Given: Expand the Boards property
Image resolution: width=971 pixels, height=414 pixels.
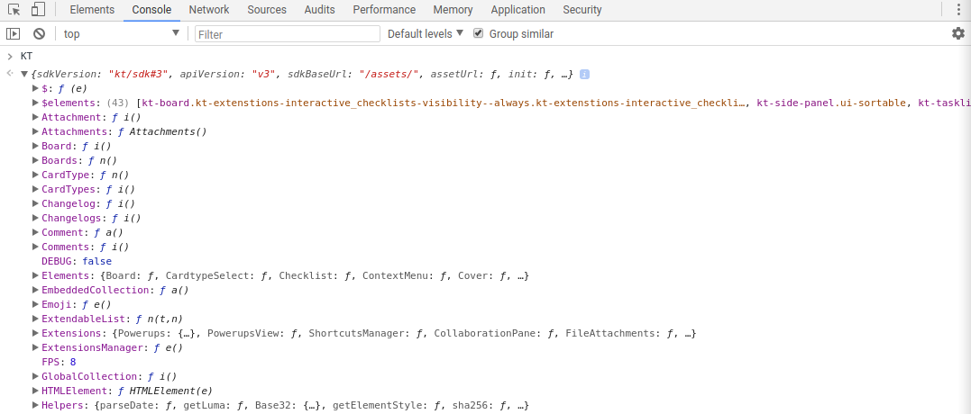Looking at the screenshot, I should [x=36, y=161].
